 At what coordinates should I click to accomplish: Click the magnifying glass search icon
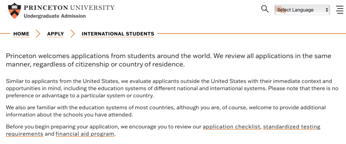pyautogui.click(x=265, y=9)
